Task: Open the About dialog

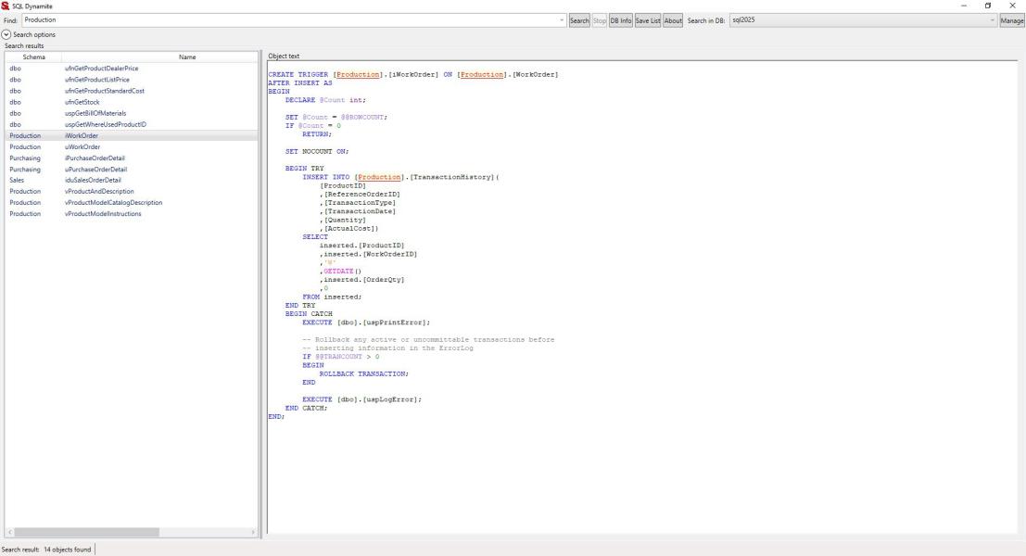Action: tap(673, 19)
